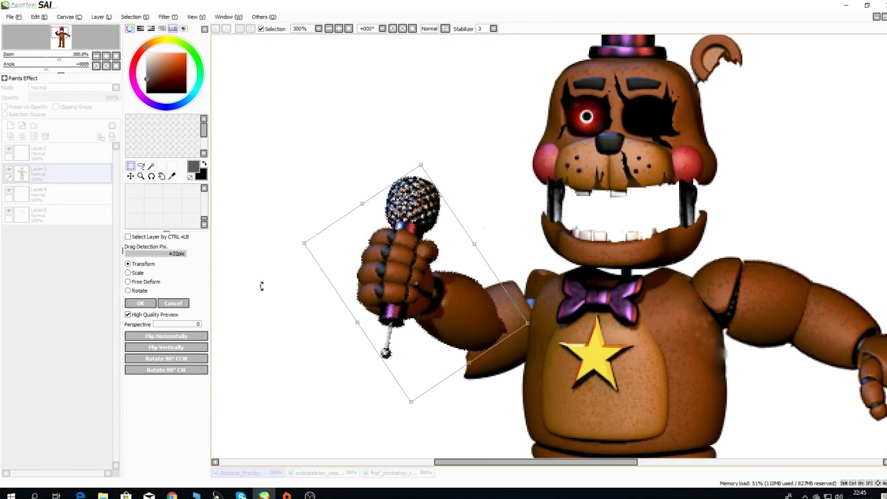Click navigator zoom out minus button

pyautogui.click(x=96, y=55)
